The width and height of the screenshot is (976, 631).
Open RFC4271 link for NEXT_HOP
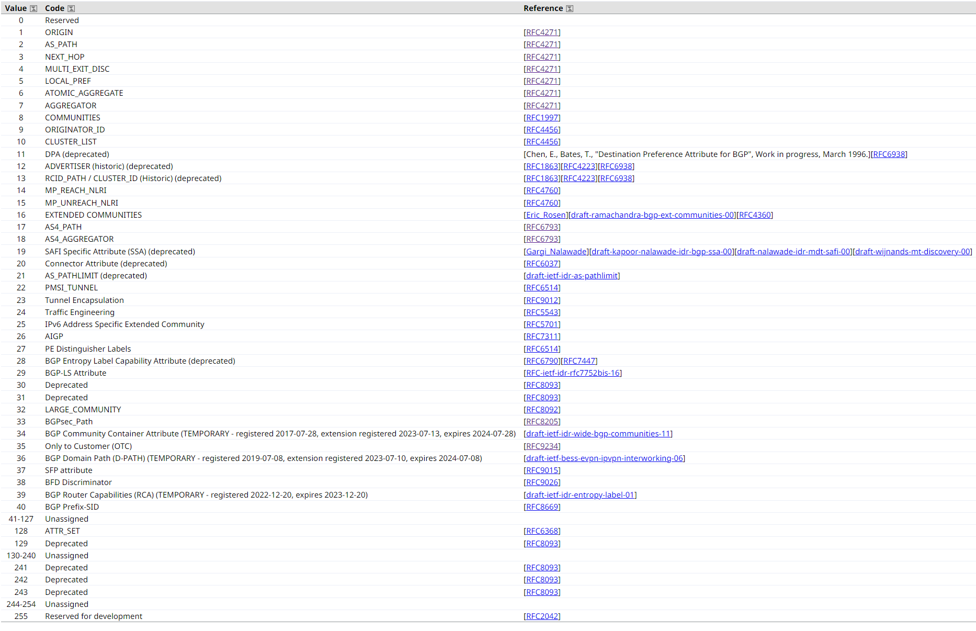click(542, 57)
